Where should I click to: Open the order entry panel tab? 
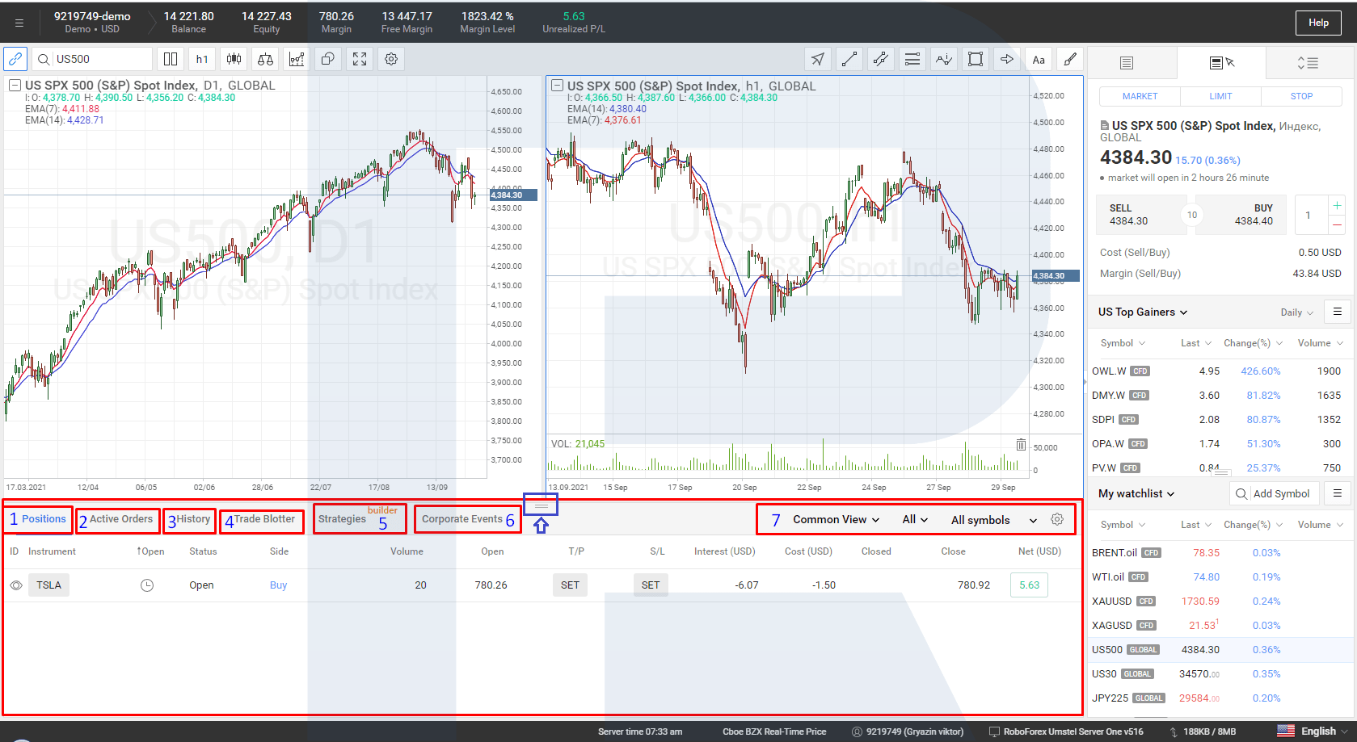[x=1221, y=63]
